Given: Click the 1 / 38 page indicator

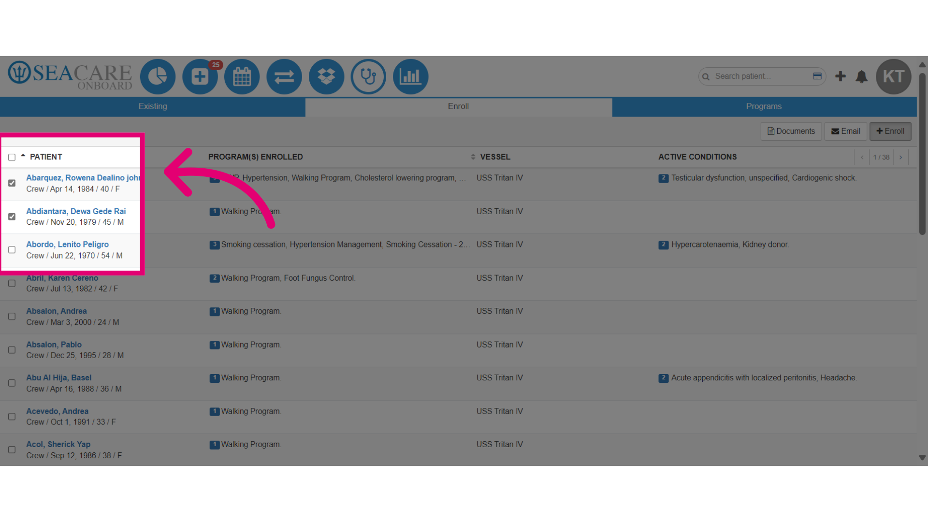Looking at the screenshot, I should pos(881,158).
